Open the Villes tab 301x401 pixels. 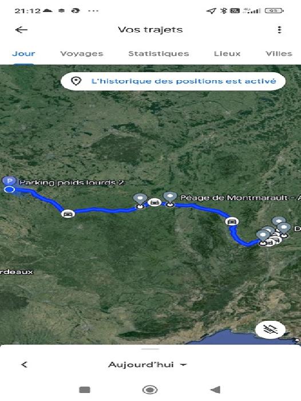pyautogui.click(x=279, y=53)
